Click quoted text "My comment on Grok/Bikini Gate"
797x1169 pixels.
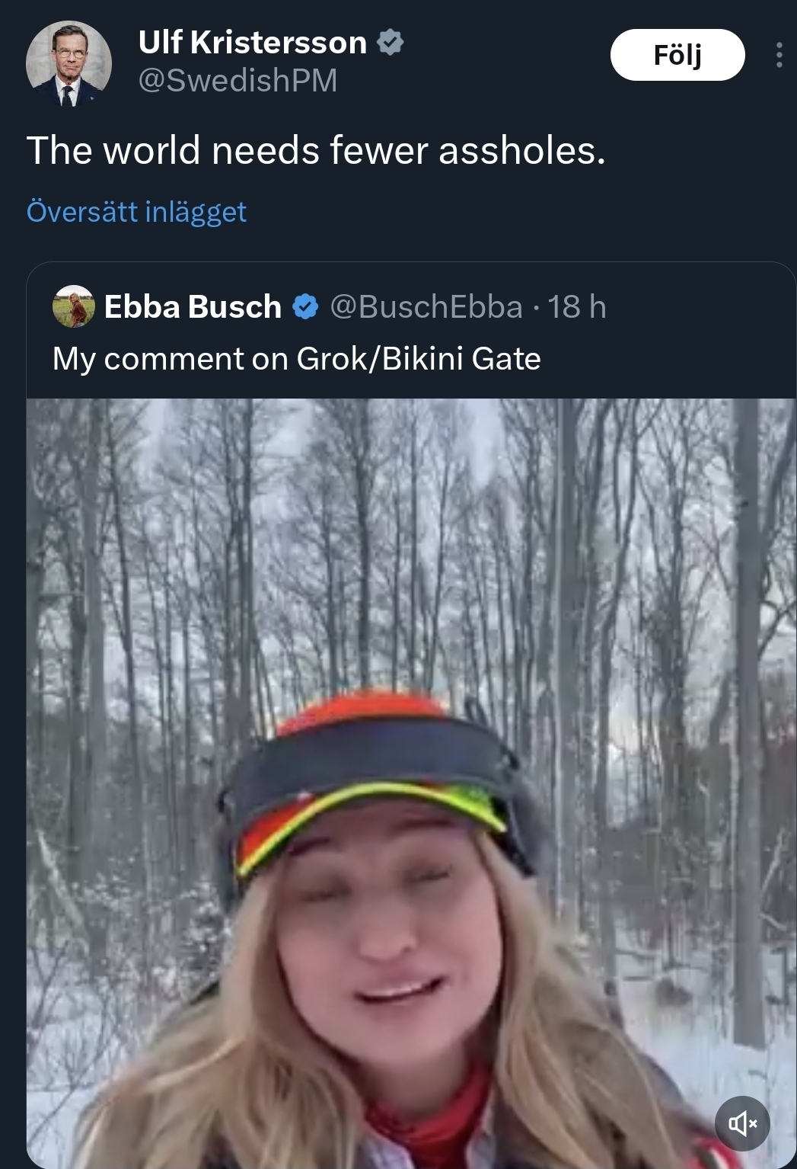pos(296,359)
